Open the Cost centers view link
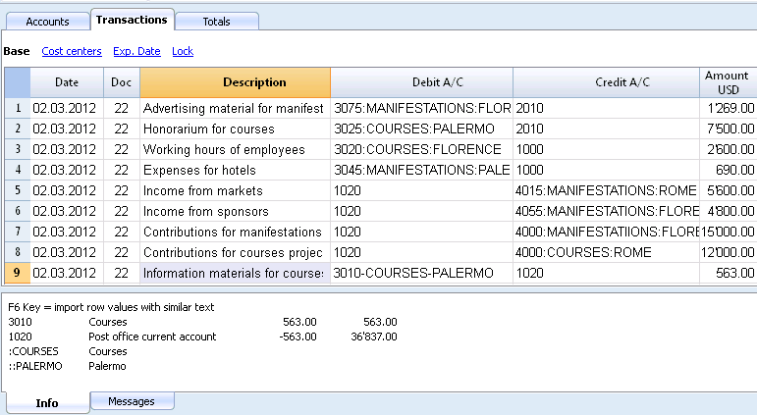Viewport: 757px width, 415px height. tap(72, 51)
